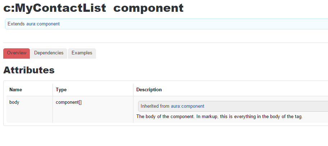Click the Description column header
Viewport: 328px width, 146px height.
(149, 90)
